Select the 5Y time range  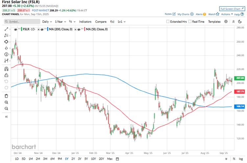coord(86,159)
